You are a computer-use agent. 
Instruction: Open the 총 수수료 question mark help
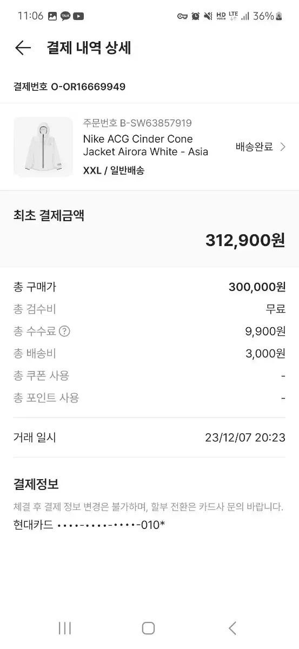64,332
